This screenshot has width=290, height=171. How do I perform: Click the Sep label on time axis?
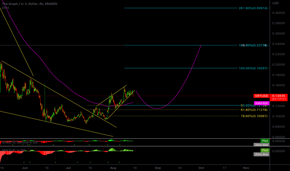click(158, 168)
